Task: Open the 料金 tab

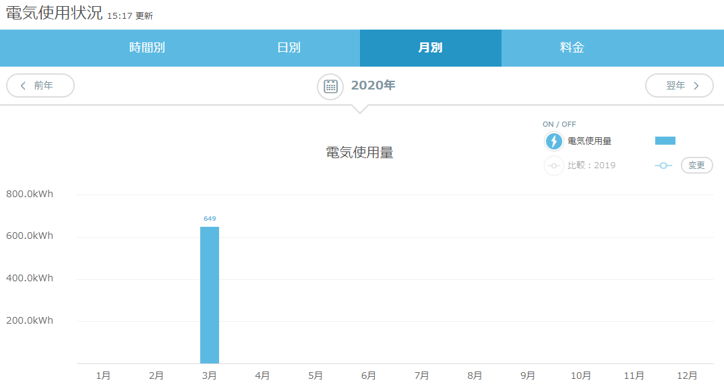Action: coord(572,48)
